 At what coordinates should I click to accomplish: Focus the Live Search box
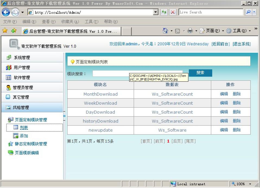tap(211, 12)
